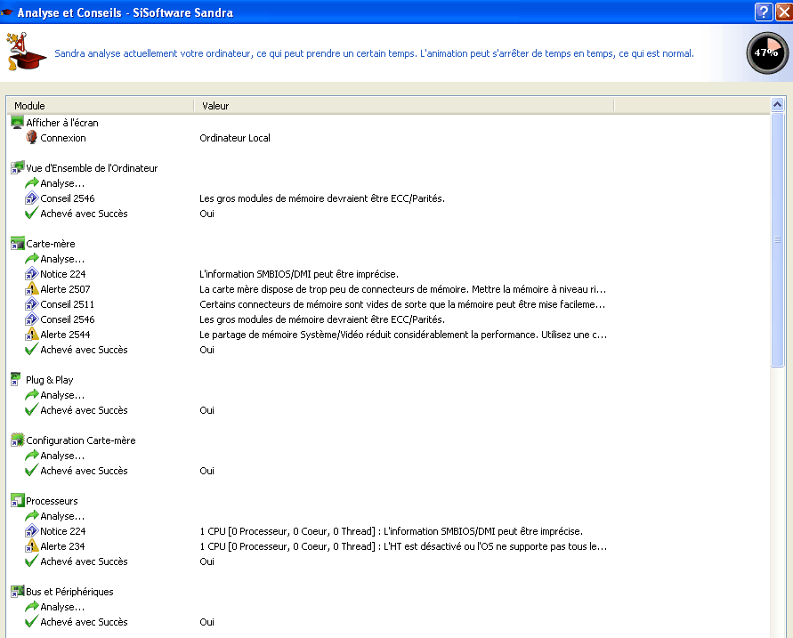Click the green arrow for Plug & Play Analyse
793x638 pixels.
coord(32,394)
